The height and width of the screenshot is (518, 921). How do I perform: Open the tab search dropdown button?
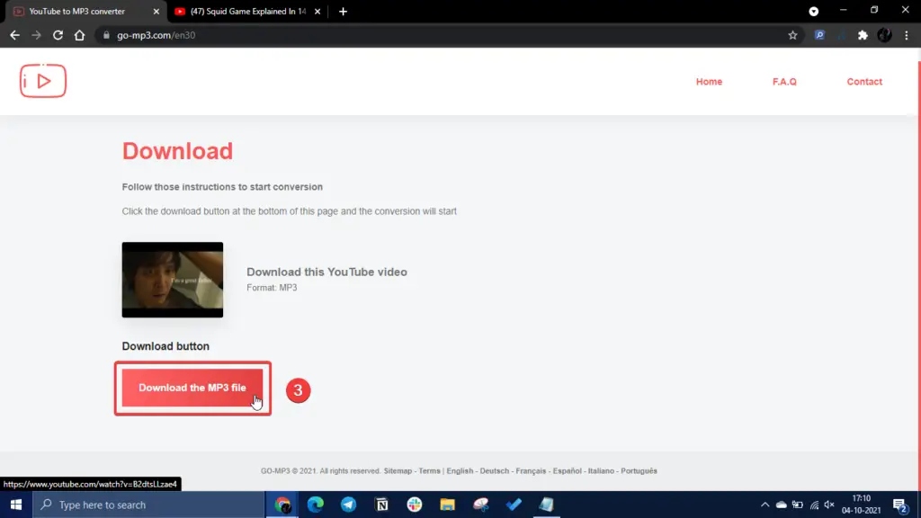[x=813, y=11]
